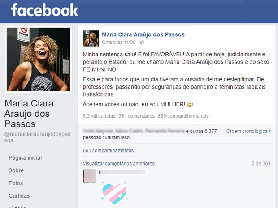Expand Visualizar comentários anteriores
Image resolution: width=278 pixels, height=208 pixels.
119,163
